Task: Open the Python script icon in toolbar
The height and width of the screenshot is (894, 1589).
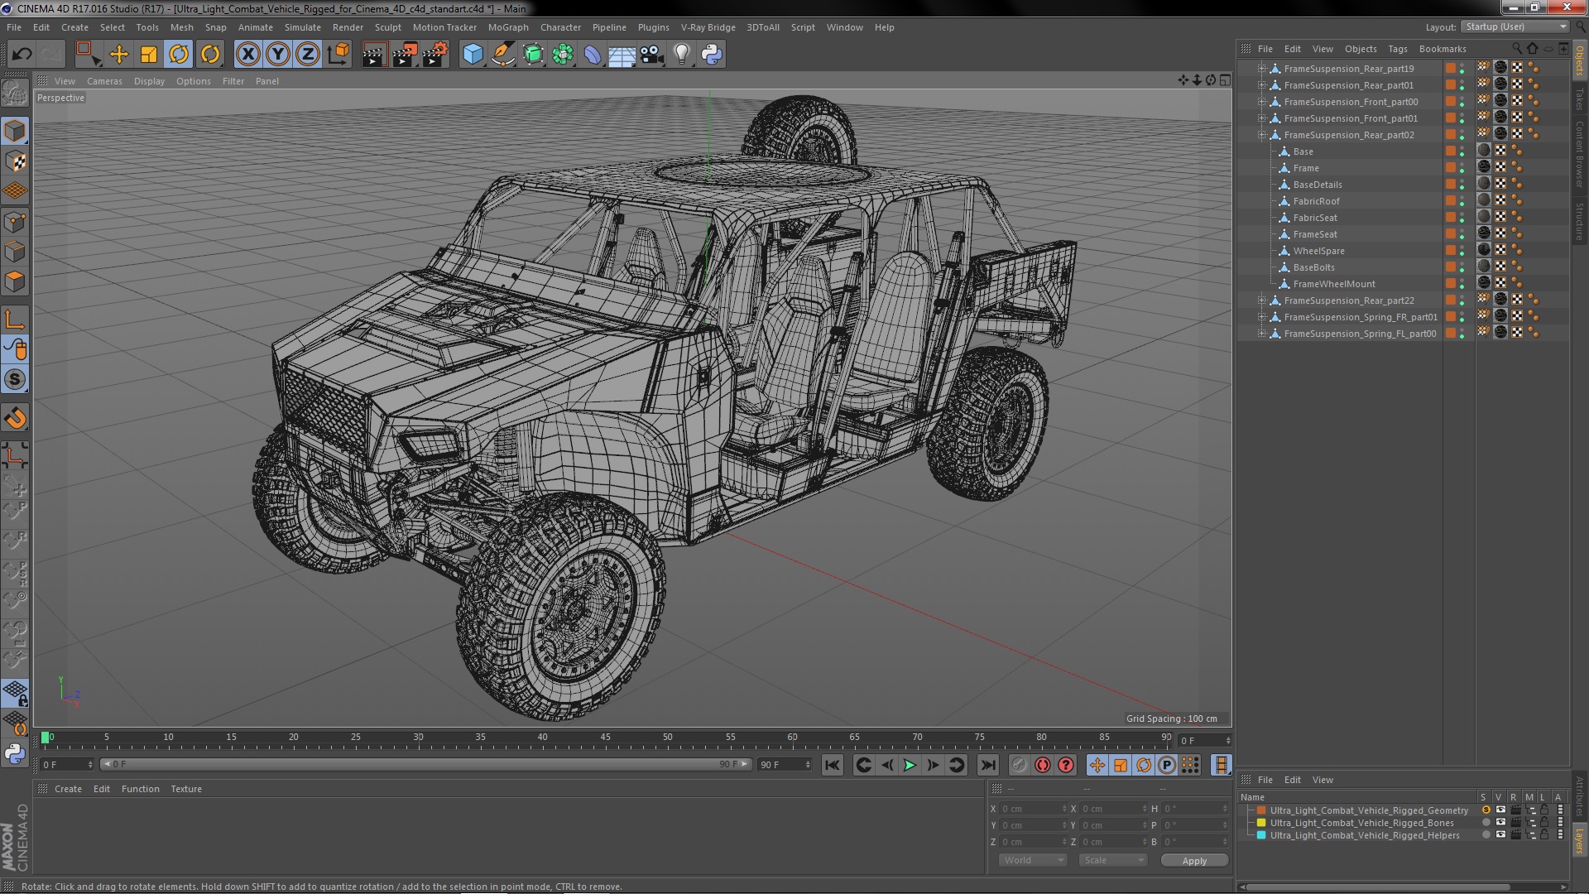Action: pos(712,55)
